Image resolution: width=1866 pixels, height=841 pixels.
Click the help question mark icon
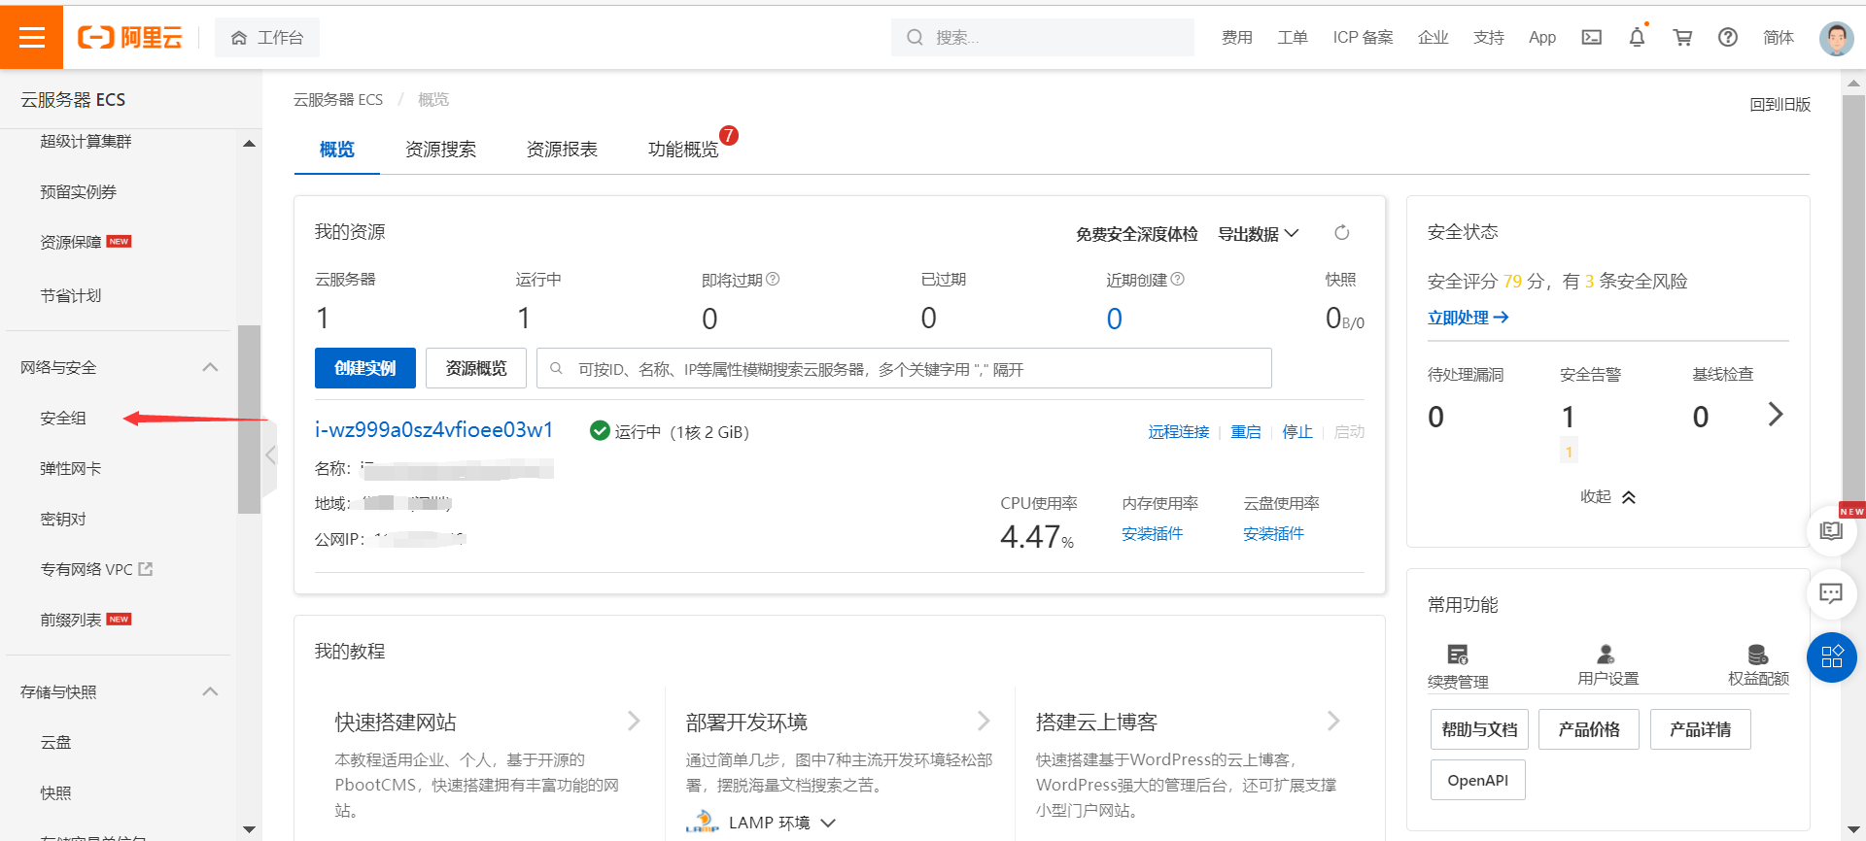(1727, 38)
